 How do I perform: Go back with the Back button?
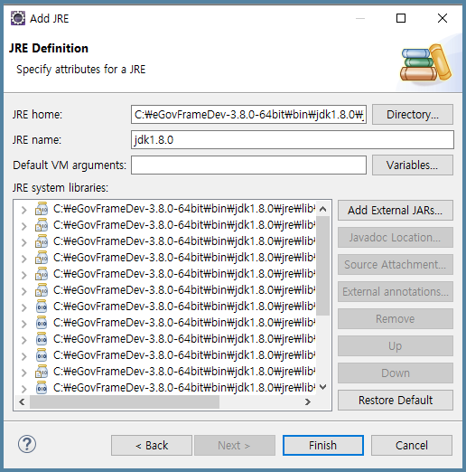coord(152,445)
